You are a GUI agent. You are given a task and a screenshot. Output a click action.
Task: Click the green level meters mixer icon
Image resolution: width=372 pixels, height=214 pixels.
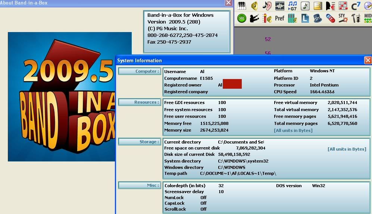(x=293, y=18)
